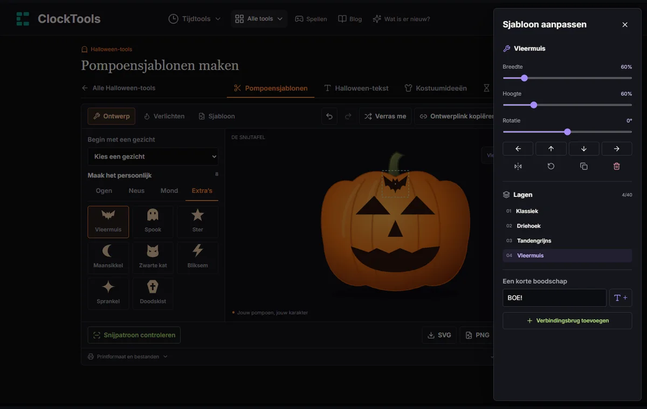Move the bat up with the up arrow
The height and width of the screenshot is (409, 647).
pyautogui.click(x=551, y=149)
